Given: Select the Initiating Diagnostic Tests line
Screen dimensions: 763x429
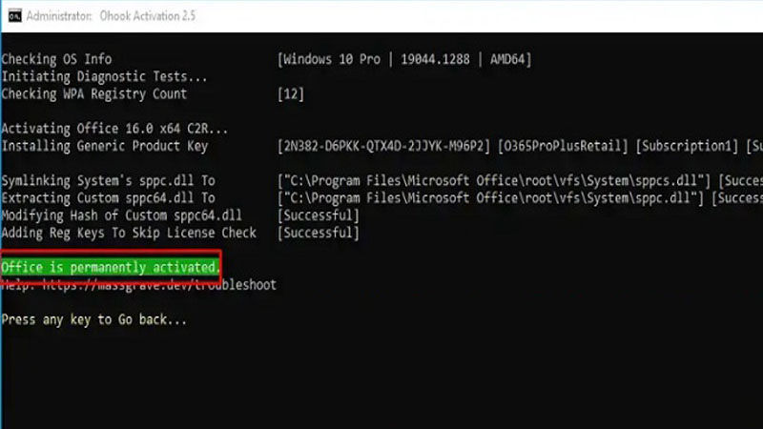Looking at the screenshot, I should point(104,76).
